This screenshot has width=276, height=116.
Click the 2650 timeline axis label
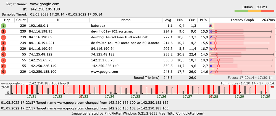(5, 87)
